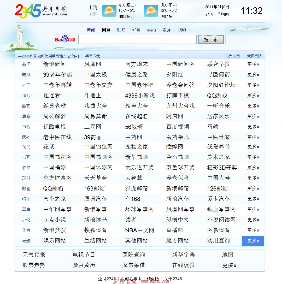Viewport: 282px width, 284px height.
Task: Open 凤凰网 link
Action: point(93,64)
